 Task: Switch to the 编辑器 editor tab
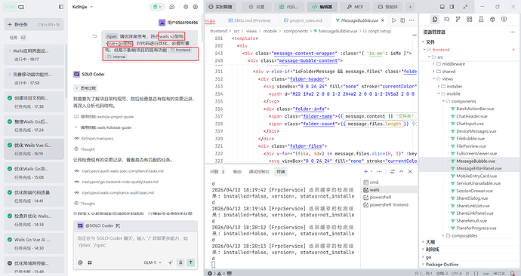click(x=322, y=7)
